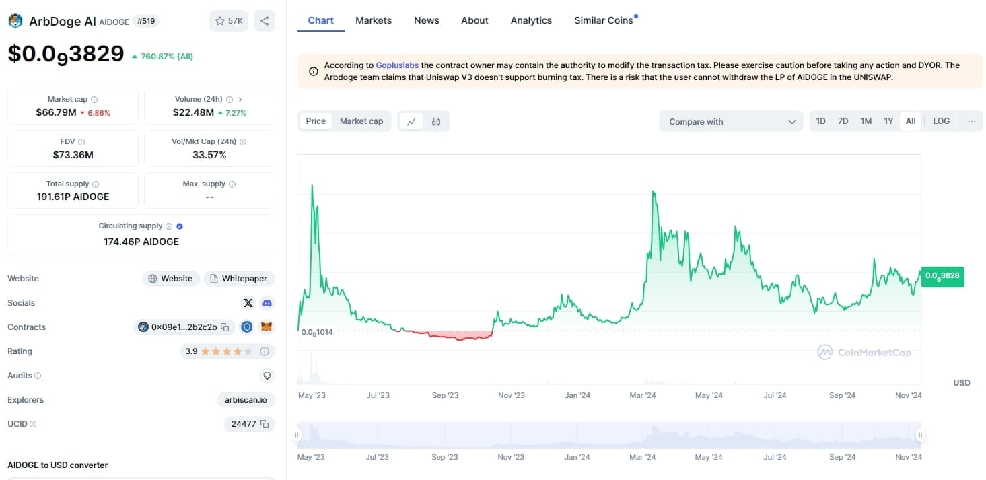
Task: Set chart range to 1M
Action: [x=866, y=121]
